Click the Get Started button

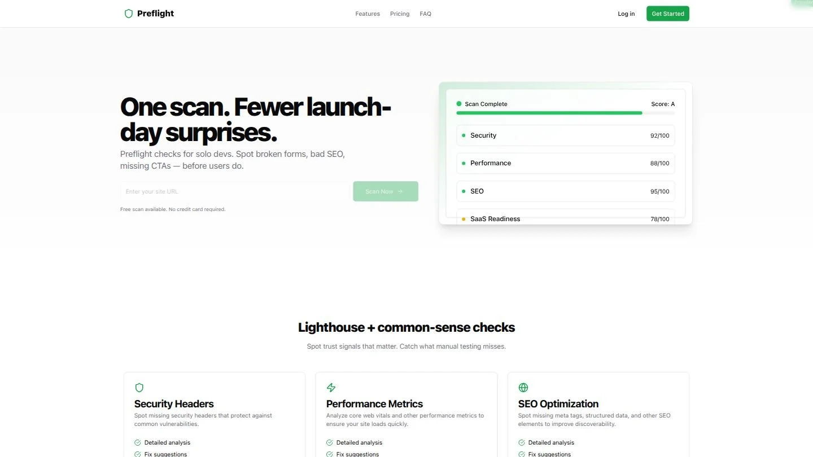point(667,14)
